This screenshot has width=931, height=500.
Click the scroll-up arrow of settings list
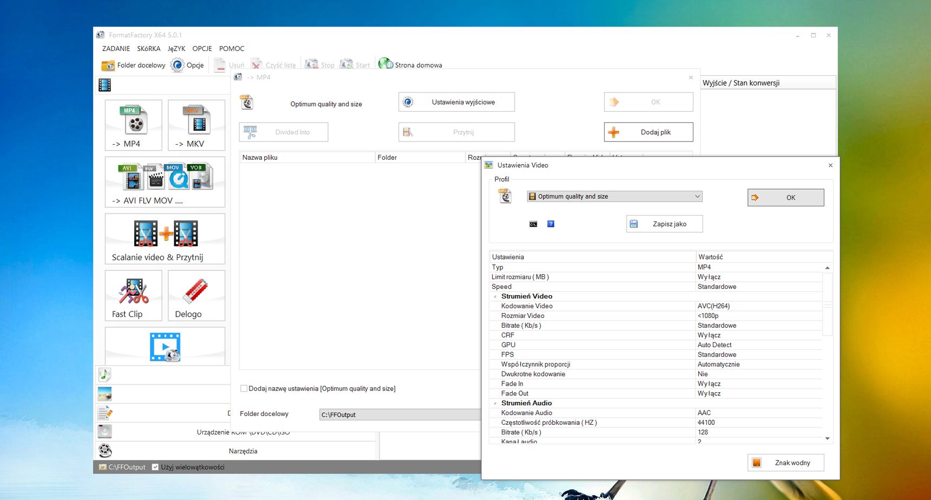click(827, 268)
